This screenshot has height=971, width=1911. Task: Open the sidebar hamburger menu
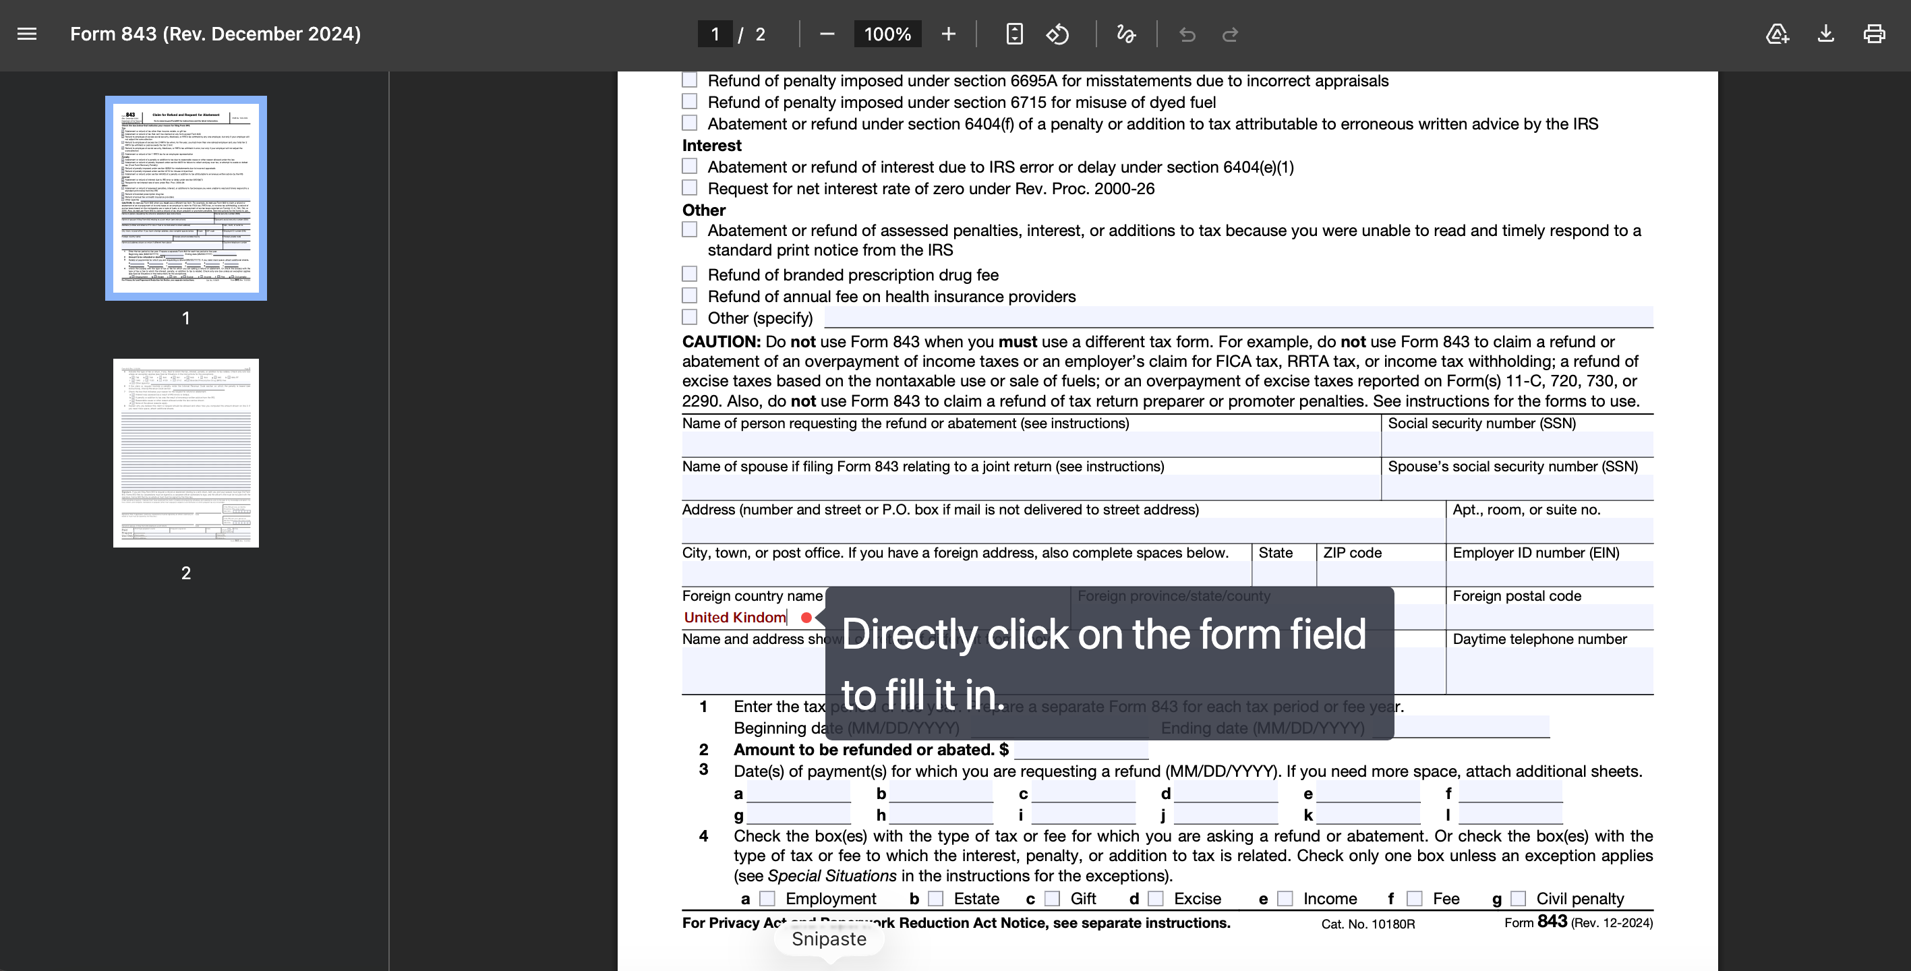tap(27, 34)
